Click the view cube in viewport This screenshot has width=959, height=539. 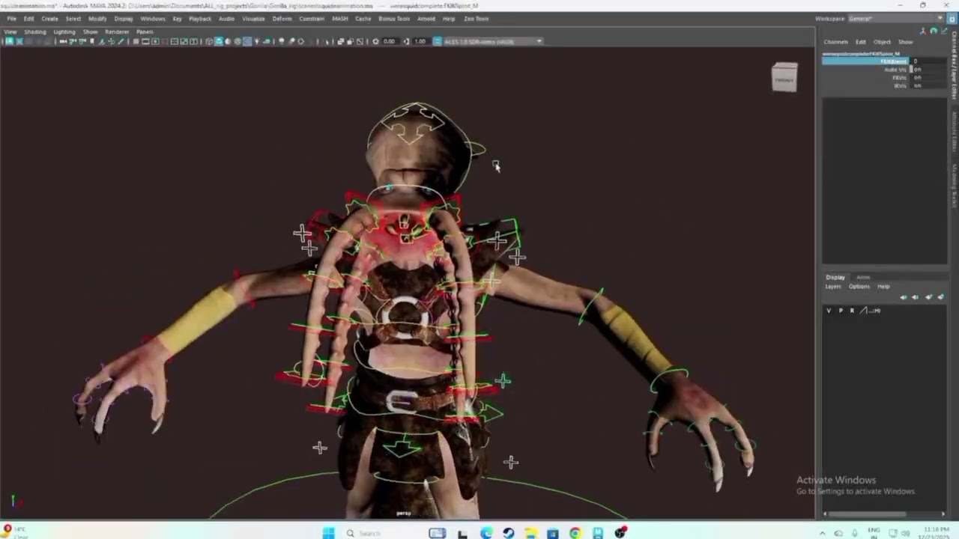click(784, 77)
